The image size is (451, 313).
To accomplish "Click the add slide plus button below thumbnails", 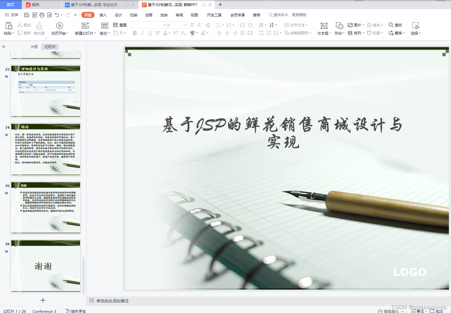I will tap(43, 300).
